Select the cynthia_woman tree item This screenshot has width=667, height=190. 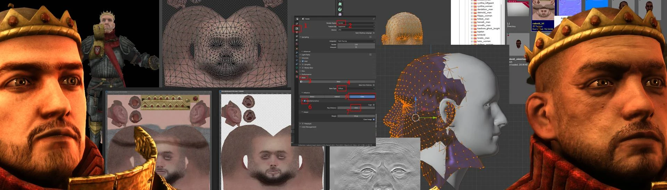[485, 6]
